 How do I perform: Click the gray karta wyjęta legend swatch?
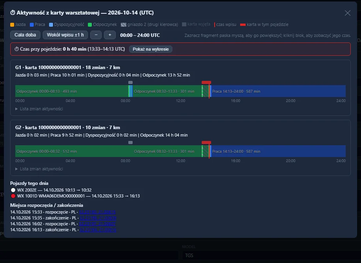184,24
